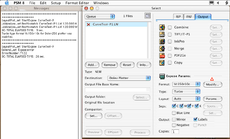Click the display icon in menu bar
Image resolution: width=230 pixels, height=139 pixels.
[x=211, y=3]
